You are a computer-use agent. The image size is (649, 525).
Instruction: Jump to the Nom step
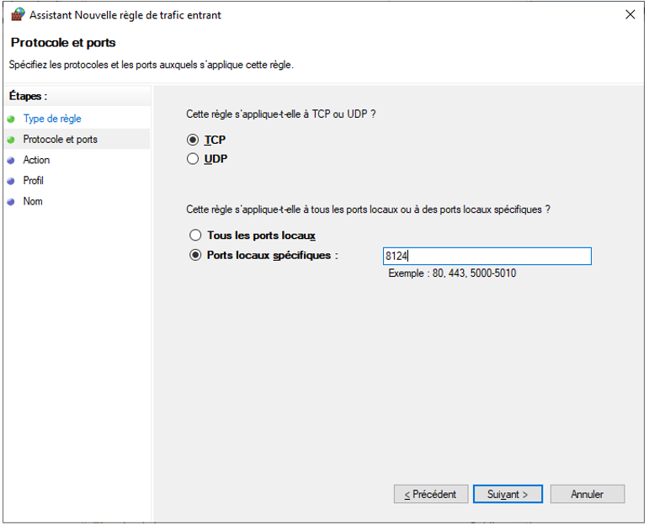click(x=33, y=202)
